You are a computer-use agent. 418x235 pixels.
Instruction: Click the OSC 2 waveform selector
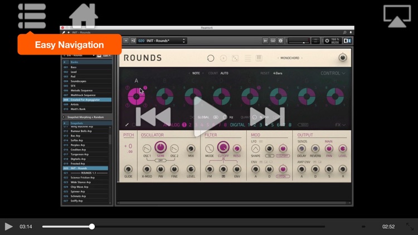coord(174,149)
